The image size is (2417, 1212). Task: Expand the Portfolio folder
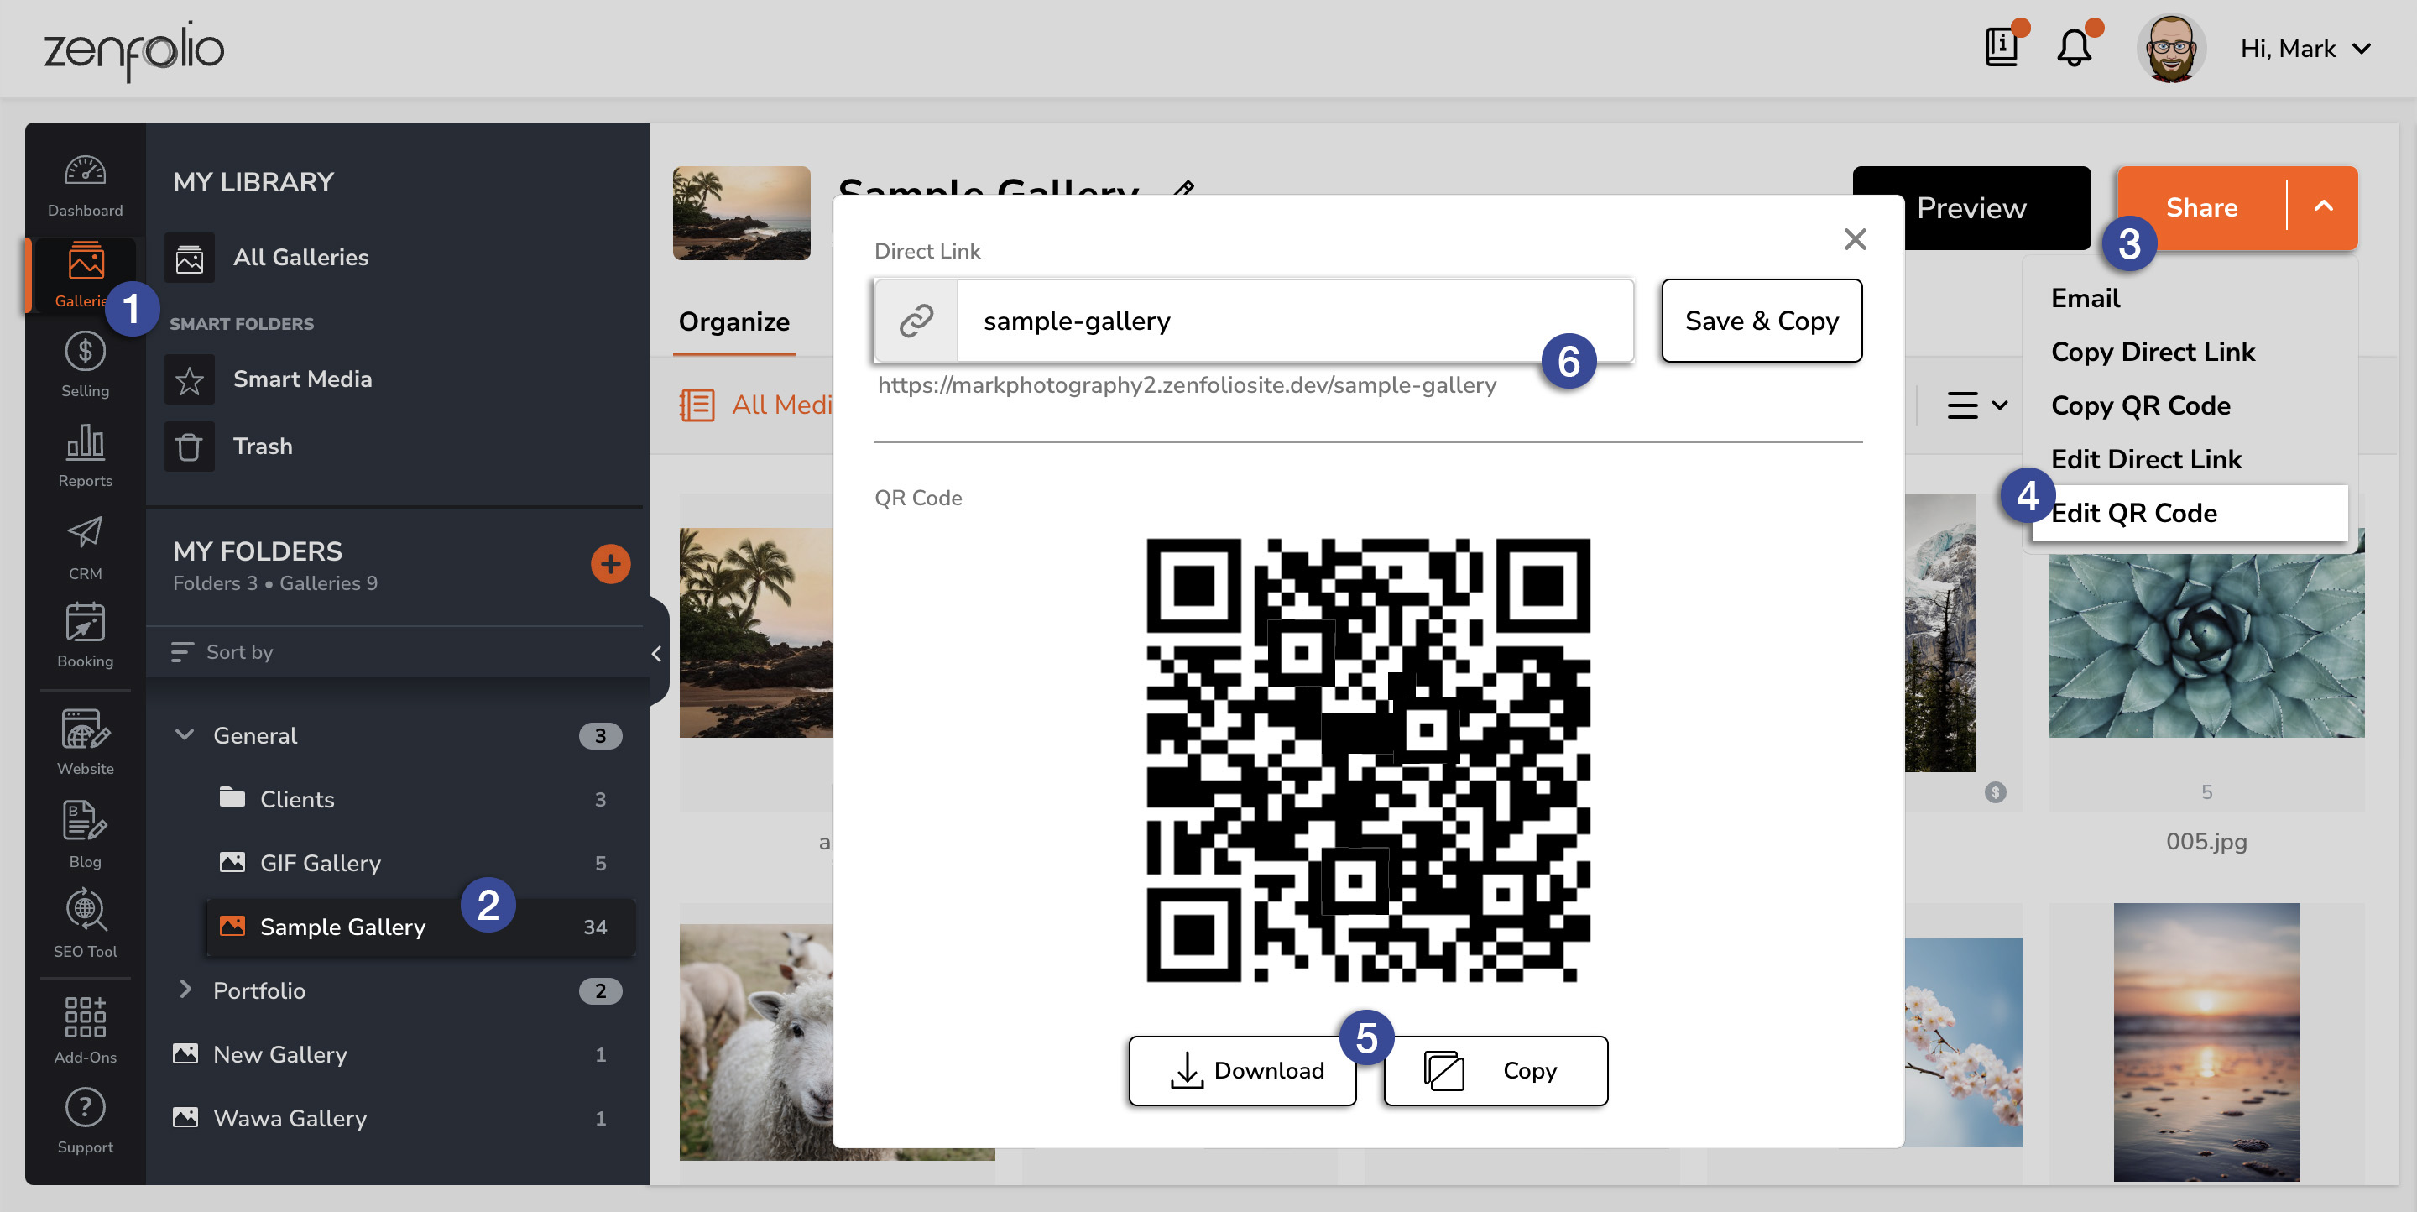pyautogui.click(x=185, y=990)
